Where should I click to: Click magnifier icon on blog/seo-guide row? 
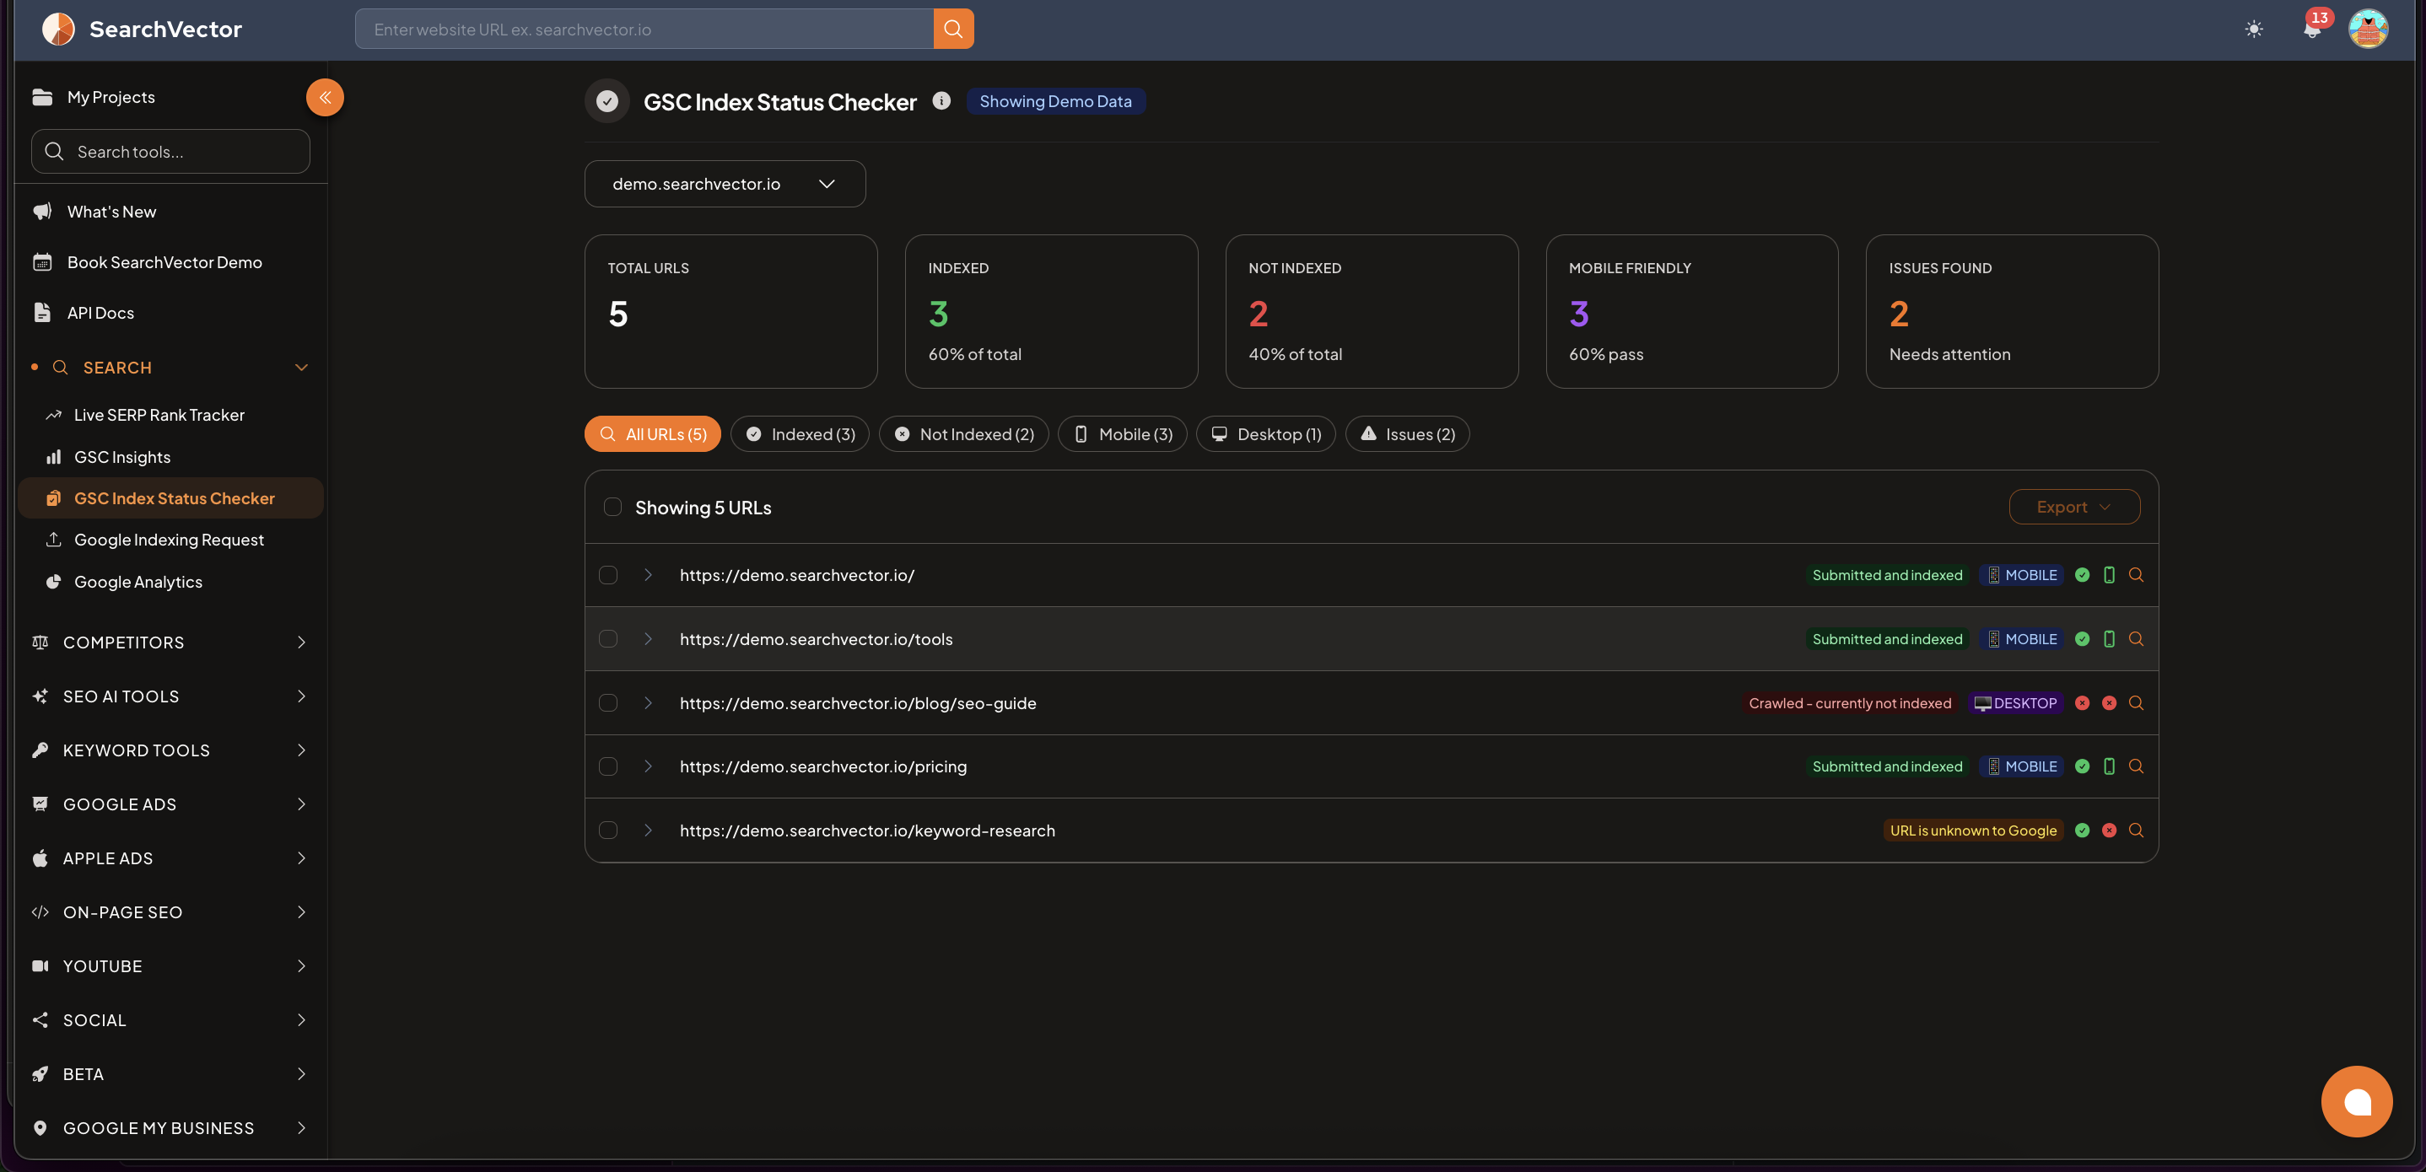coord(2136,703)
